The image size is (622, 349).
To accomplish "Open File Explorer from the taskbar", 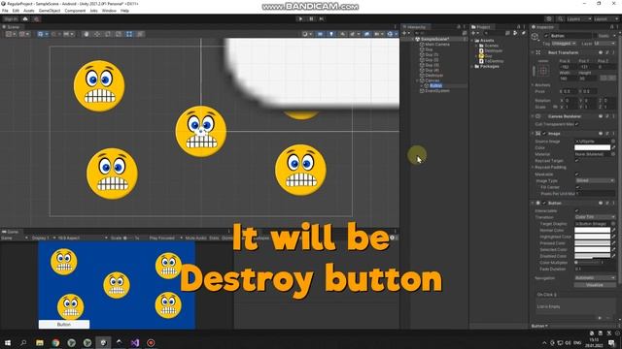I will (40, 342).
